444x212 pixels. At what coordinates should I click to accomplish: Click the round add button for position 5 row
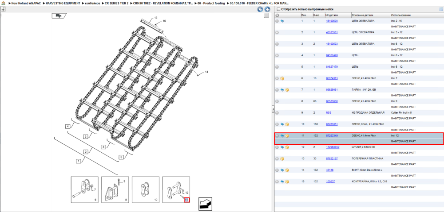[x=277, y=67]
